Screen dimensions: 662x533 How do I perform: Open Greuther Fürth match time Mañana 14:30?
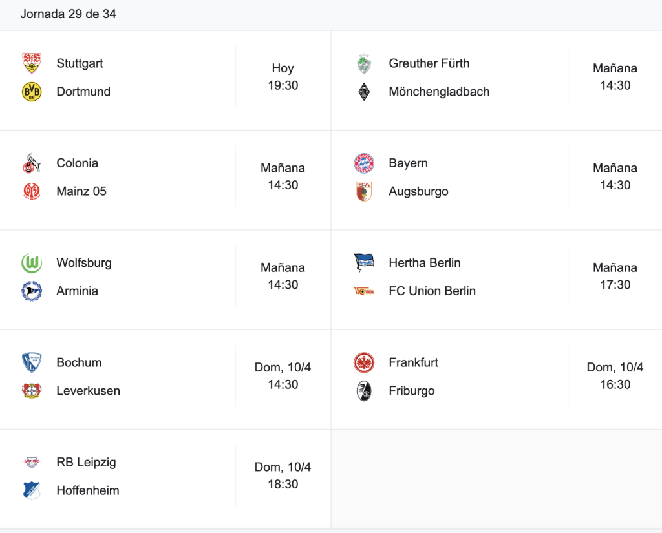pos(615,77)
